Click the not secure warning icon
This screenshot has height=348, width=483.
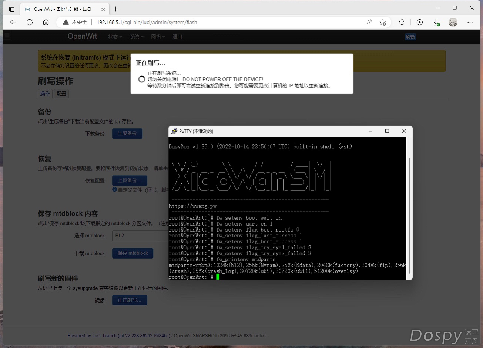(x=66, y=22)
